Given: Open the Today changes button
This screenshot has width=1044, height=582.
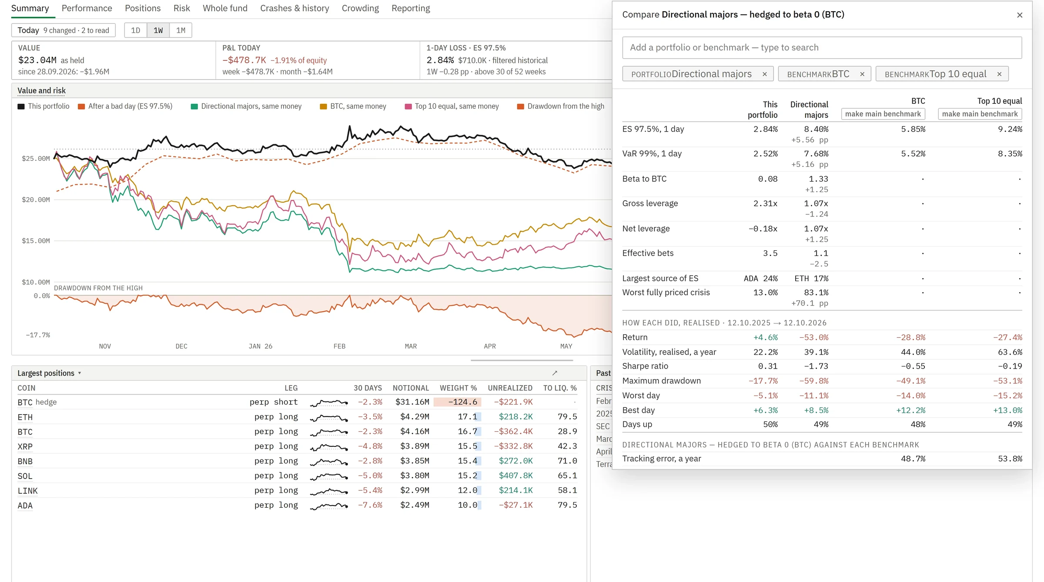Looking at the screenshot, I should [x=64, y=30].
